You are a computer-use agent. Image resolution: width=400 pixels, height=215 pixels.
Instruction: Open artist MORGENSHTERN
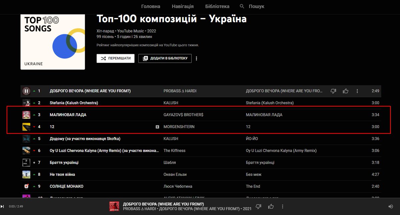179,127
